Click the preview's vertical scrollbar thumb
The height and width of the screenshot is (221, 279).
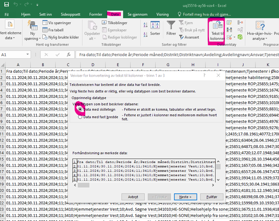(218, 166)
